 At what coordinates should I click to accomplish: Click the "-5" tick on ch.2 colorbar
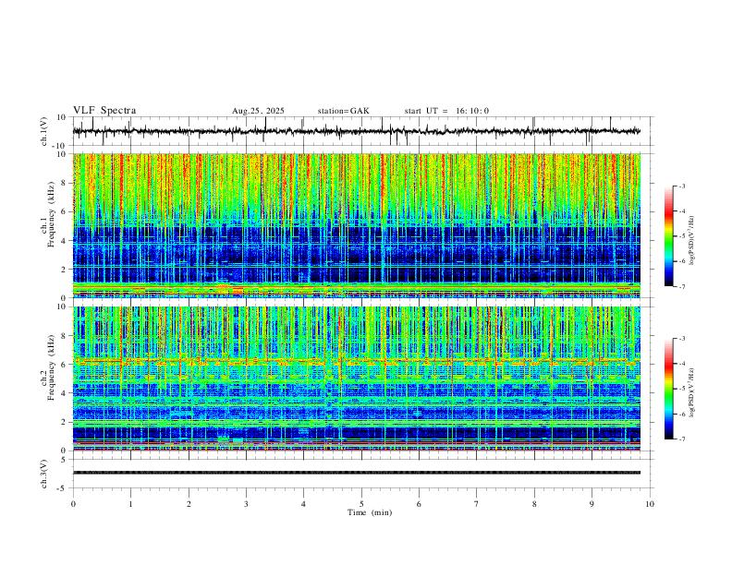(x=681, y=389)
